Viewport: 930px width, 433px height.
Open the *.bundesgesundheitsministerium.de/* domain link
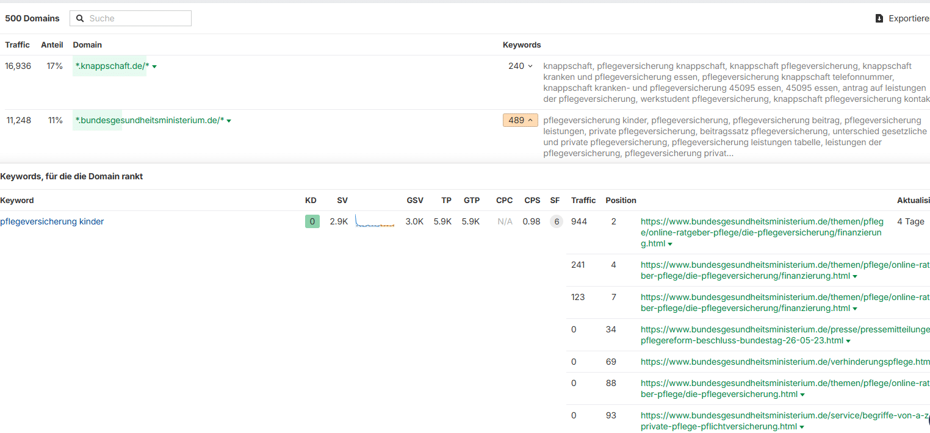[150, 120]
